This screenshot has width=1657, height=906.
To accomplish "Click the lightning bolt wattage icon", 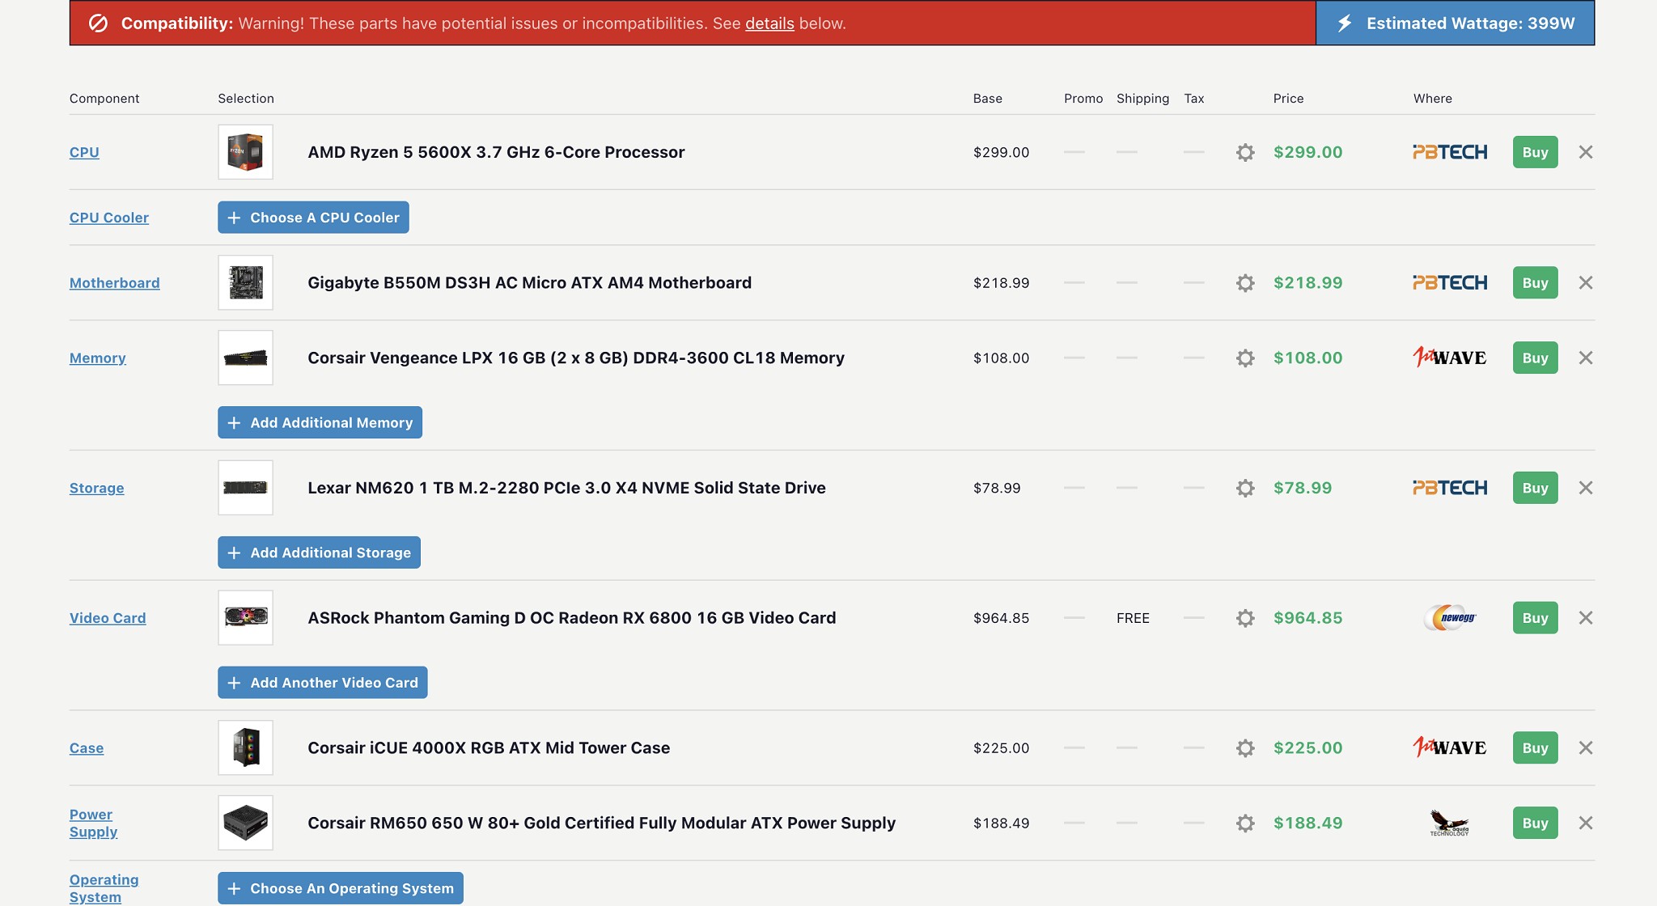I will tap(1345, 23).
